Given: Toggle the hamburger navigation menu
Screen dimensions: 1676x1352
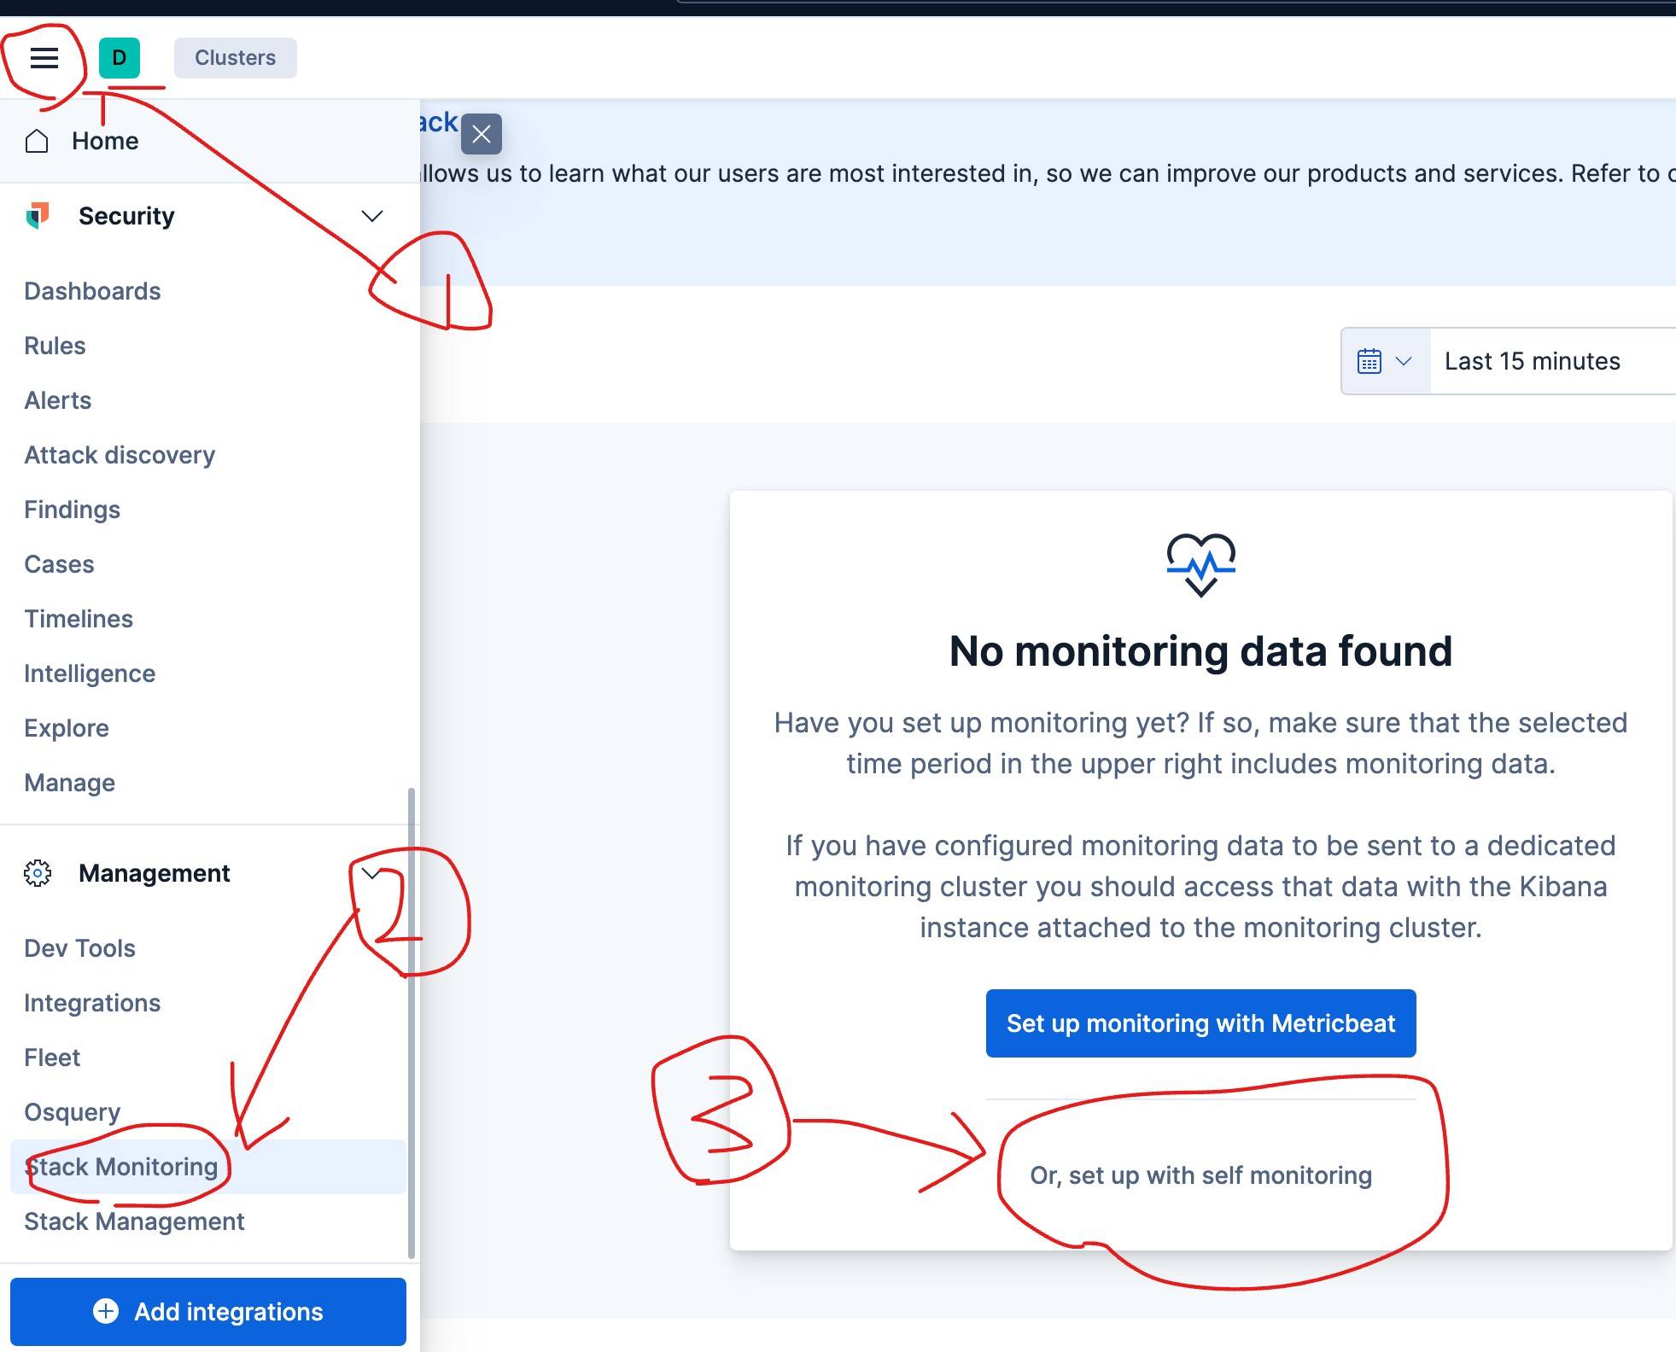Looking at the screenshot, I should pos(44,58).
